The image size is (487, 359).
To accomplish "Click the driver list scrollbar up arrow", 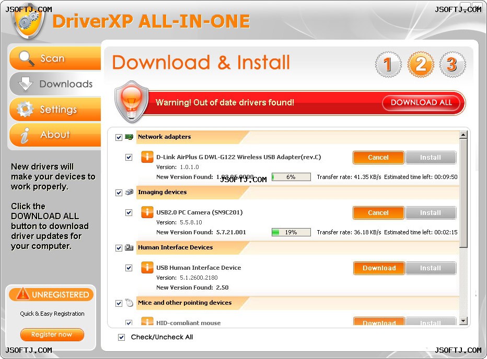I will click(x=463, y=135).
